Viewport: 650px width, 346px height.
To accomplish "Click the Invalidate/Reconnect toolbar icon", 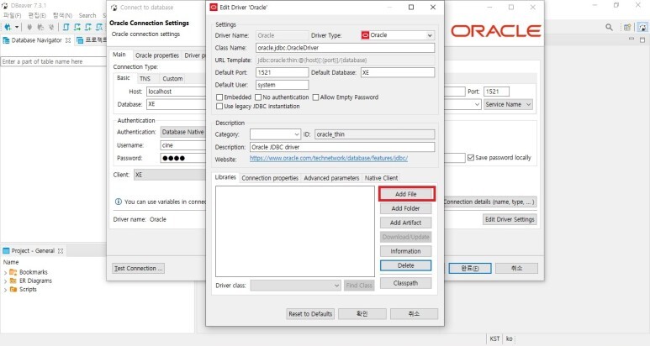I will click(x=40, y=28).
